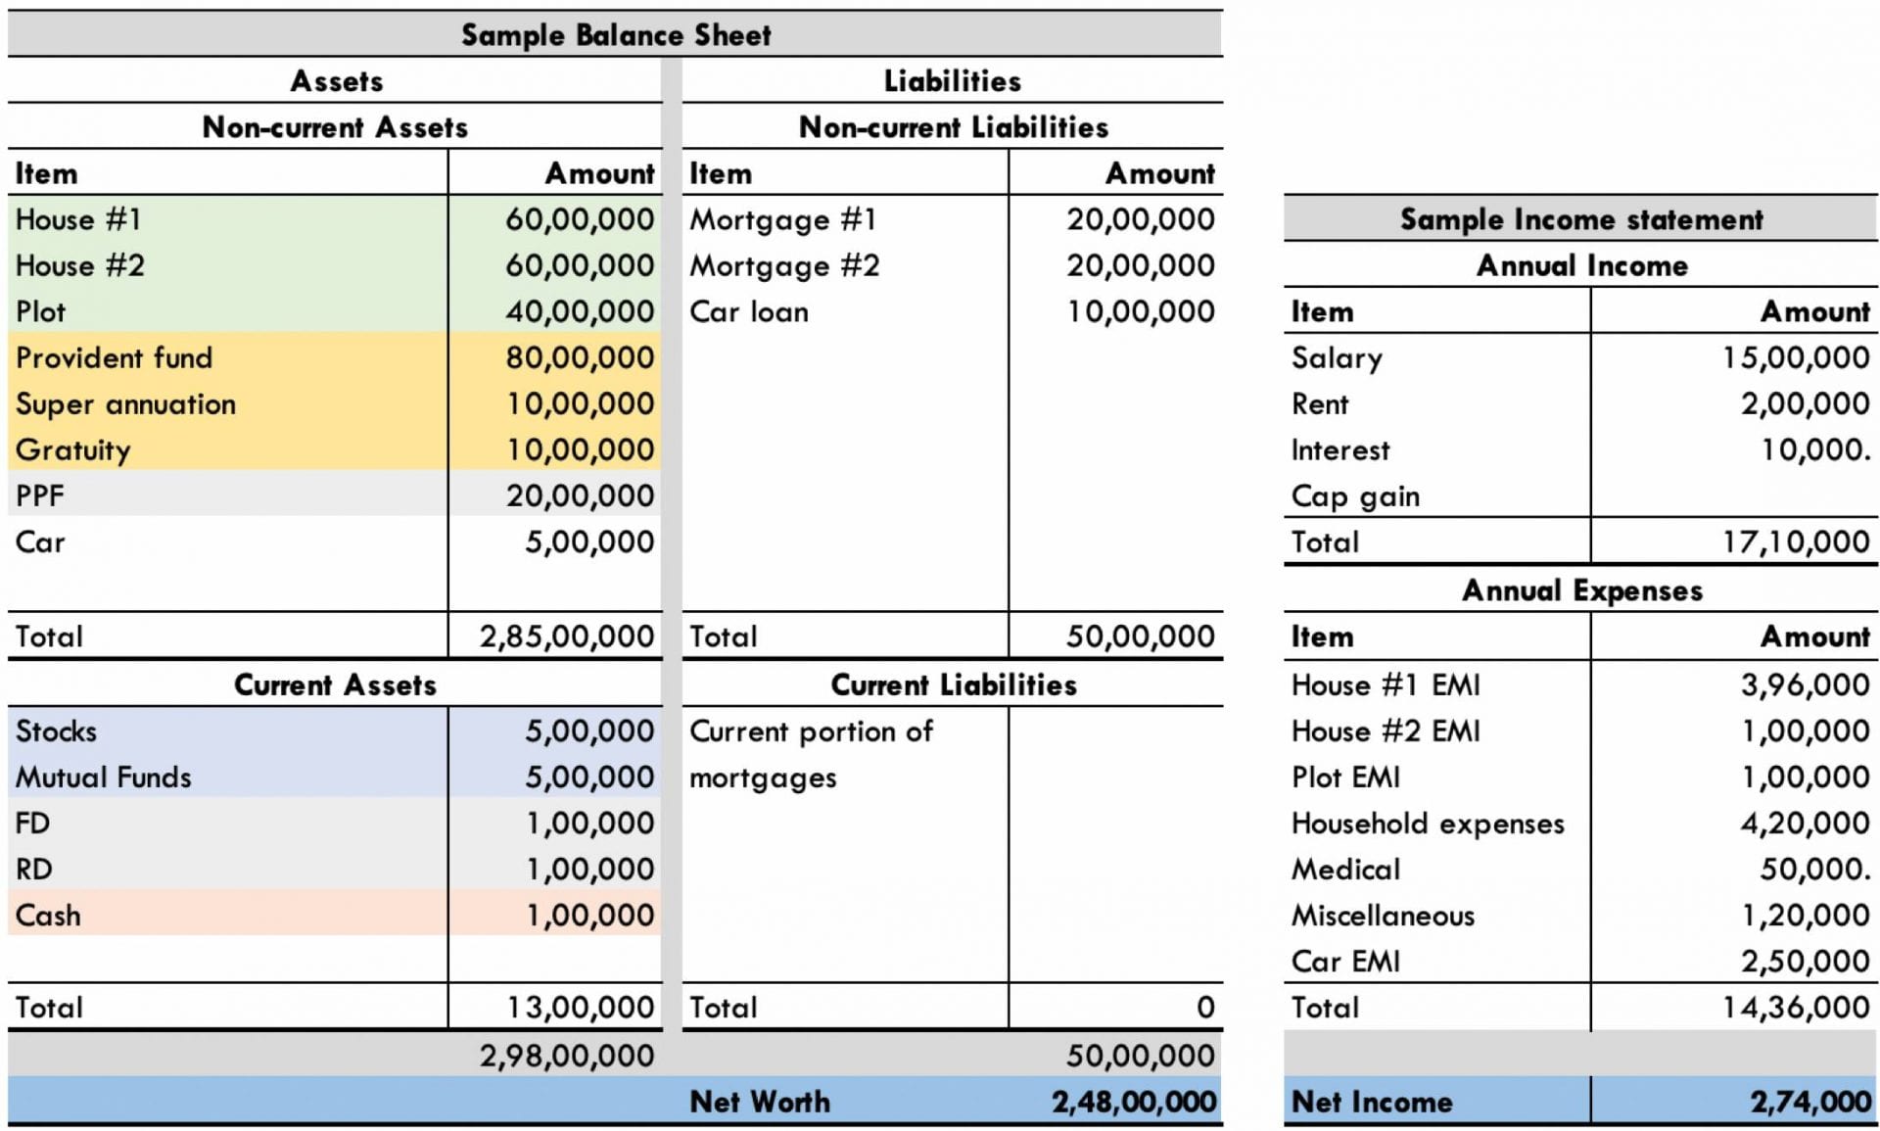
Task: Select the Non-current Assets heading
Action: tap(333, 127)
